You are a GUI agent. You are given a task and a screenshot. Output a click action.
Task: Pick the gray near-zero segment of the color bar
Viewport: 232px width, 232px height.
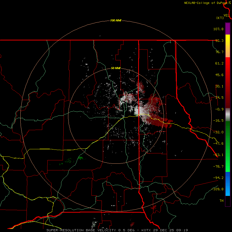(x=228, y=114)
